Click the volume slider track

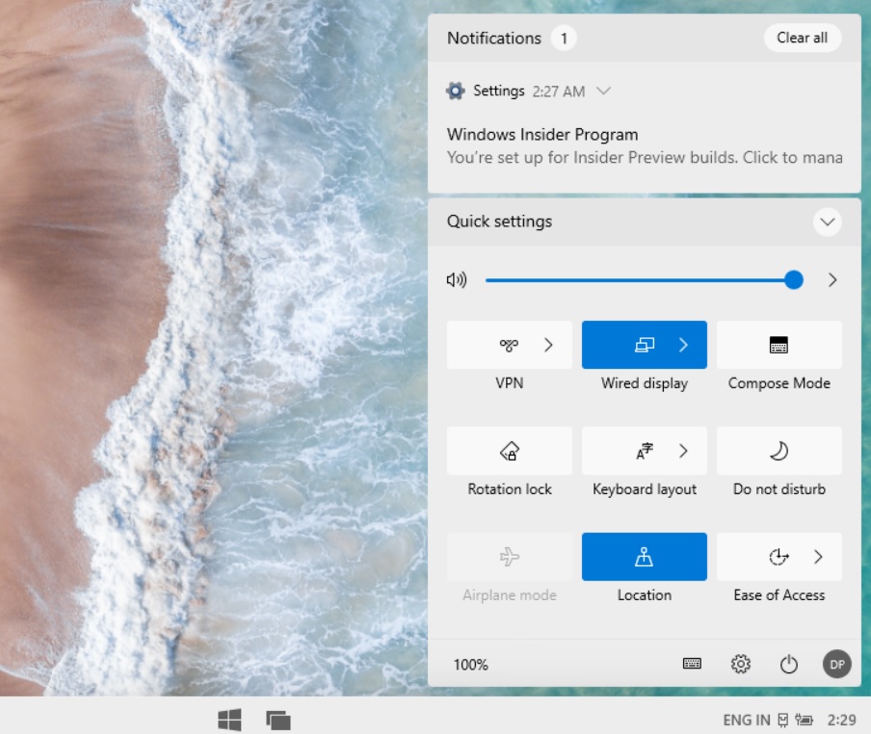point(636,280)
